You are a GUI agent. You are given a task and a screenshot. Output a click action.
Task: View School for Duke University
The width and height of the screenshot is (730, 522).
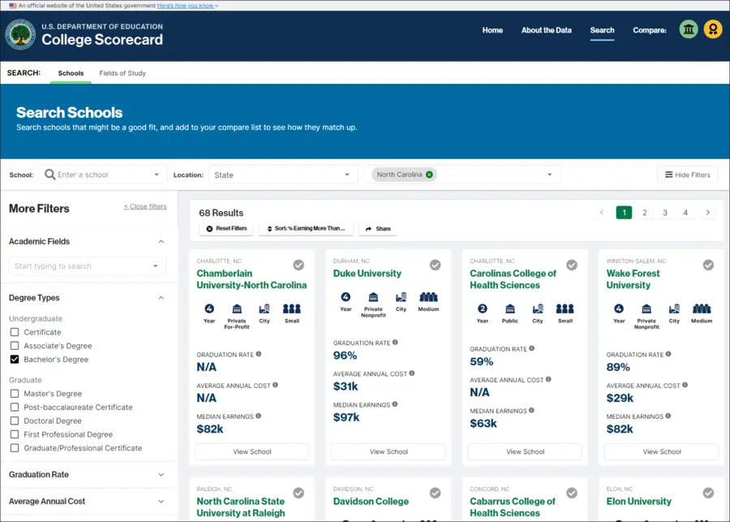coord(389,451)
